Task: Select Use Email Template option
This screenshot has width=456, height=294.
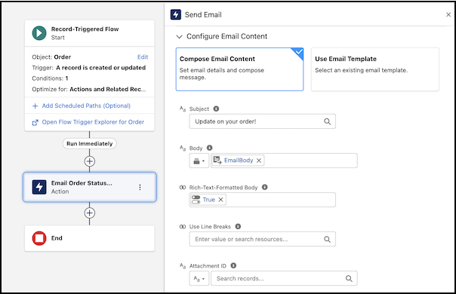Action: pyautogui.click(x=375, y=69)
